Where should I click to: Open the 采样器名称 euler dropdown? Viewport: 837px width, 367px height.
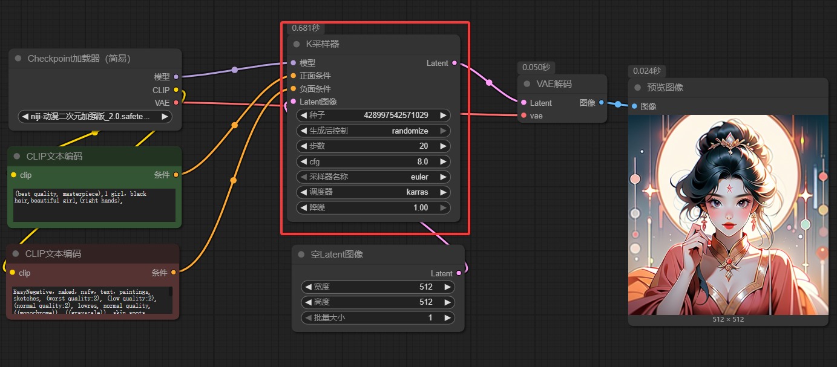pos(373,177)
